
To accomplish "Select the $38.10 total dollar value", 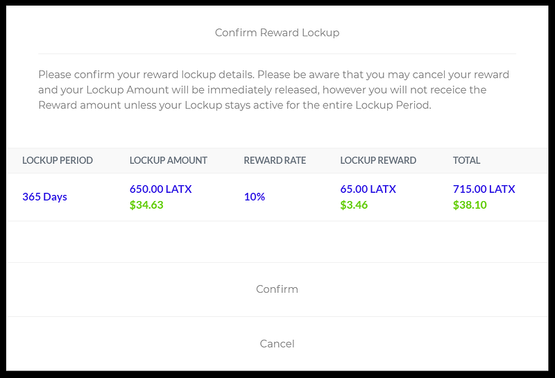I will 468,205.
